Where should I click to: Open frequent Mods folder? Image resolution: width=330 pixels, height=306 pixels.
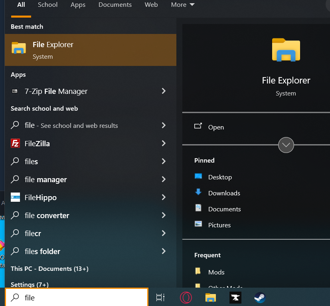216,272
